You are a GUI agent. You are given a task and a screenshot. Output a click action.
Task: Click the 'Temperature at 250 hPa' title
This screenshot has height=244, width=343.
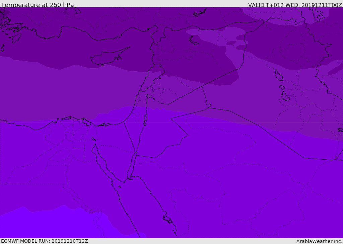tap(38, 5)
